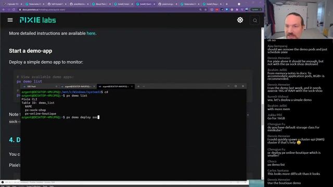This screenshot has width=333, height=187.
Task: Open the OBS Tools menu
Action: tap(45, 186)
